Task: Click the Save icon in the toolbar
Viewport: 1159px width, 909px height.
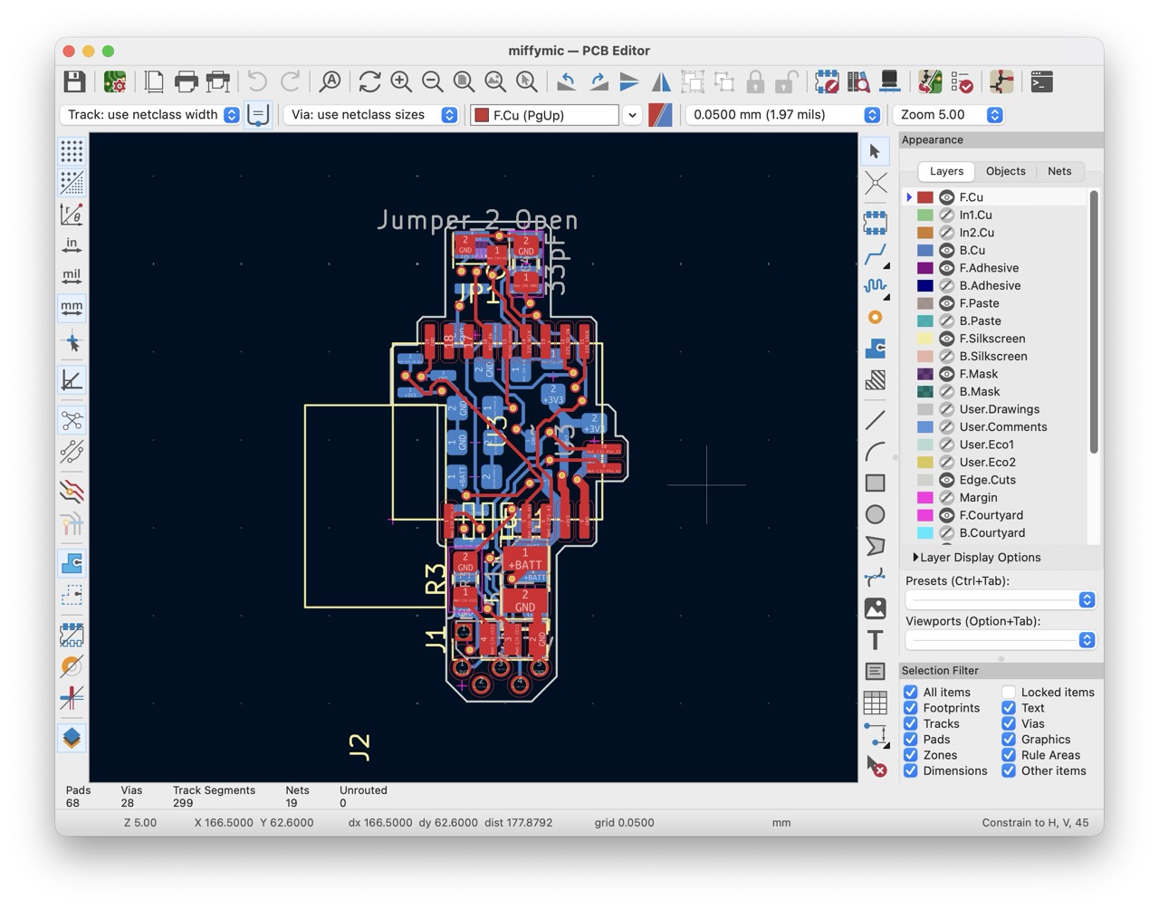Action: click(x=74, y=82)
